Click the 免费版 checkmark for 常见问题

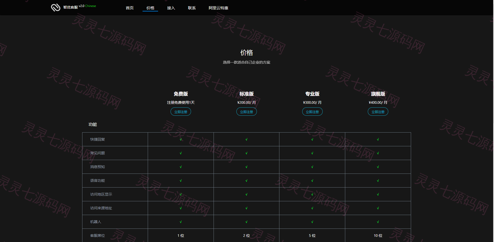click(181, 153)
